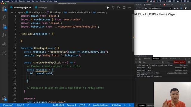
Task: Open the Run and Debug view
Action: pyautogui.click(x=4, y=35)
